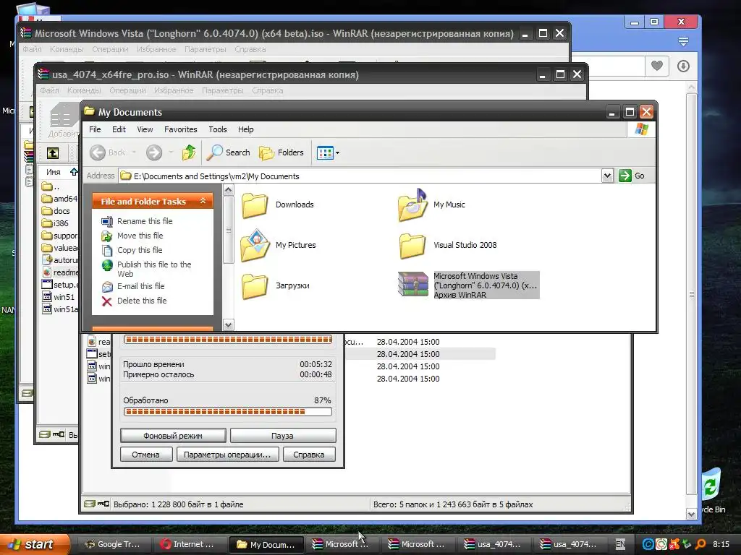Viewport: 741px width, 555px height.
Task: Switch to Internet taskbar button
Action: click(188, 544)
